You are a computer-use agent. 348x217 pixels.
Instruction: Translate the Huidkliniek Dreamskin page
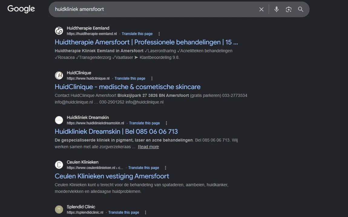(x=144, y=123)
